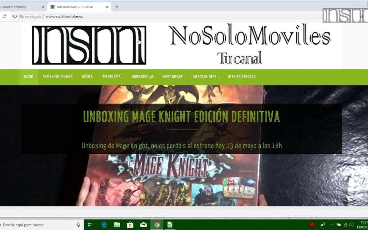Open the taskbar clock showing 10:27

(x=363, y=225)
